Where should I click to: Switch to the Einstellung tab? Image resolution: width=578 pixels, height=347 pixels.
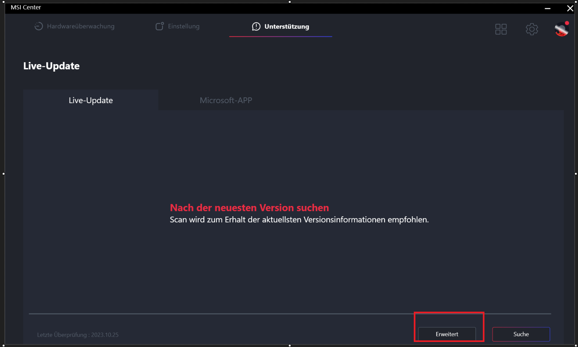(177, 26)
